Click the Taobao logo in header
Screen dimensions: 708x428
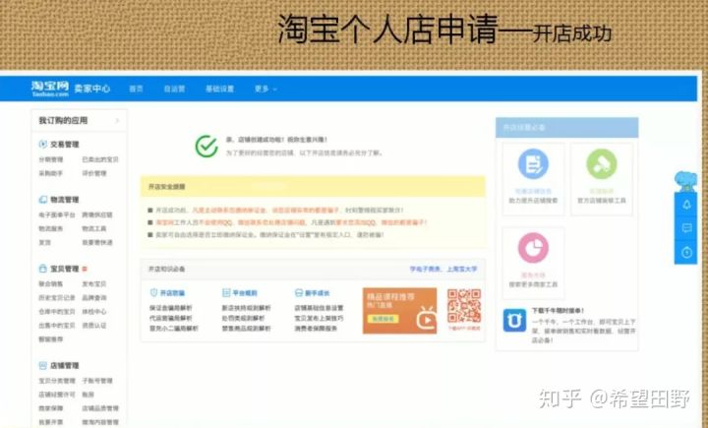click(x=49, y=88)
